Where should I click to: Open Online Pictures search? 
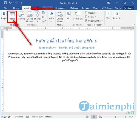30,17
